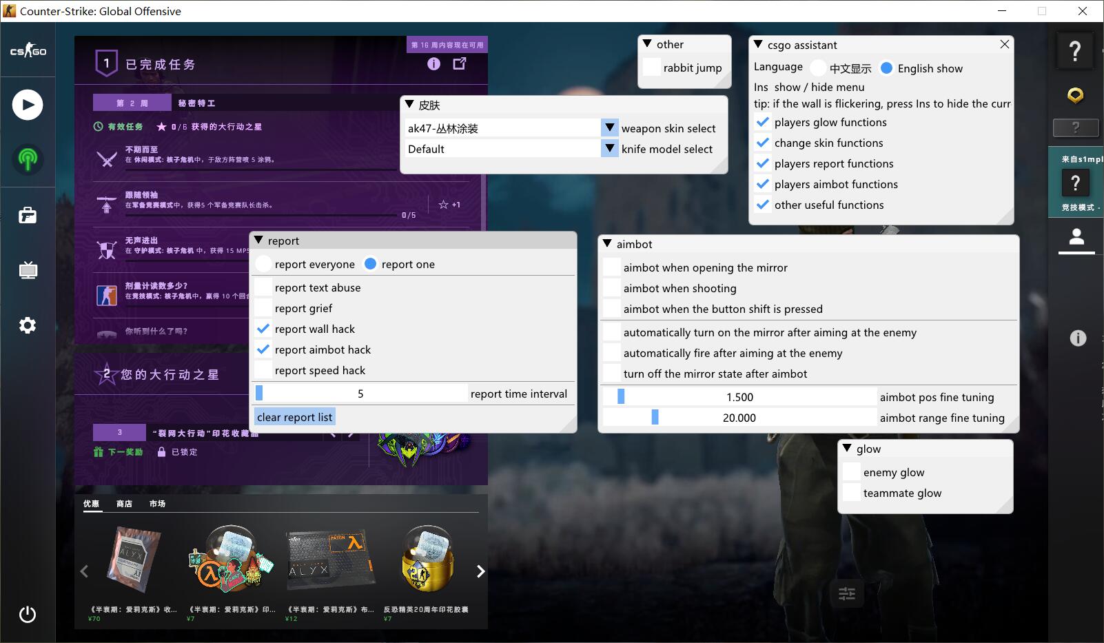This screenshot has height=643, width=1104.
Task: Open the broadcast antenna icon in sidebar
Action: point(28,159)
